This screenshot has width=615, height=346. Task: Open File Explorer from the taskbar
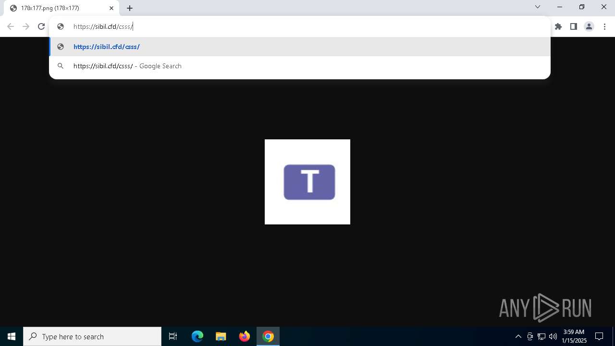point(221,336)
